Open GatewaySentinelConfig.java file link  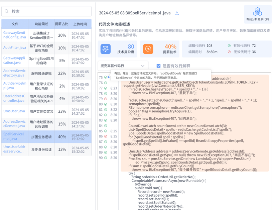click(x=14, y=35)
